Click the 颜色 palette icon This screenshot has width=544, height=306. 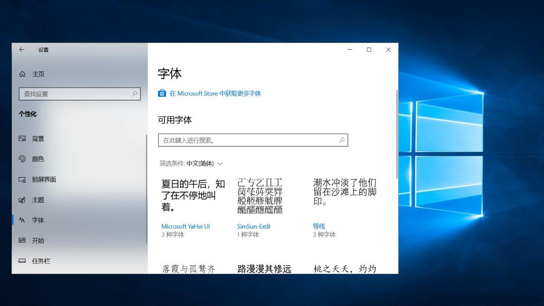tap(23, 159)
